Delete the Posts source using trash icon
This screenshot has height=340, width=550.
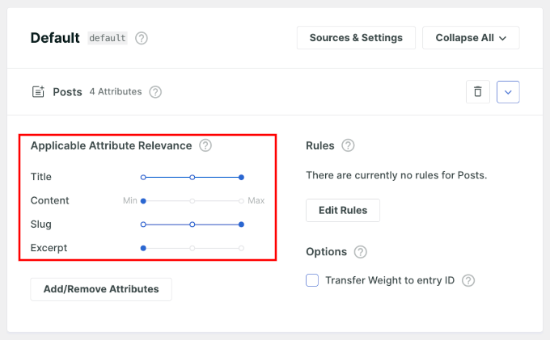(x=477, y=92)
